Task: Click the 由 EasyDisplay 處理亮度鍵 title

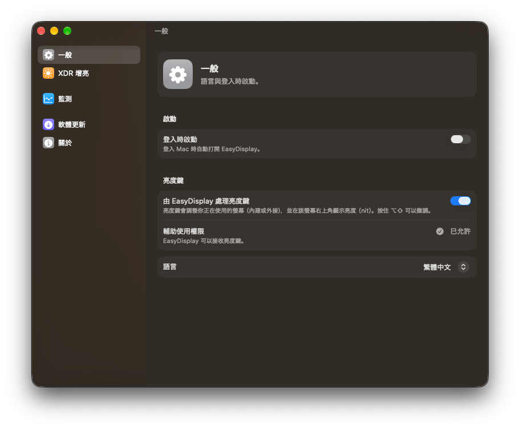Action: point(206,201)
